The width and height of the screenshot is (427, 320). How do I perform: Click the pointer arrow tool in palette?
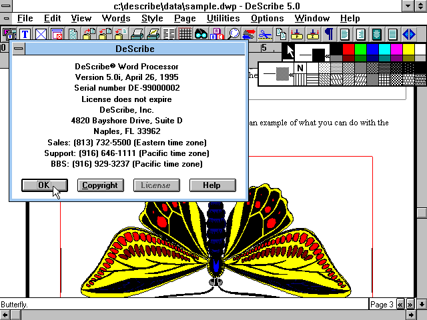pos(289,52)
